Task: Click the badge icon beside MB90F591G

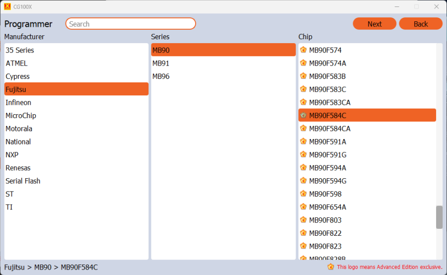Action: 303,154
